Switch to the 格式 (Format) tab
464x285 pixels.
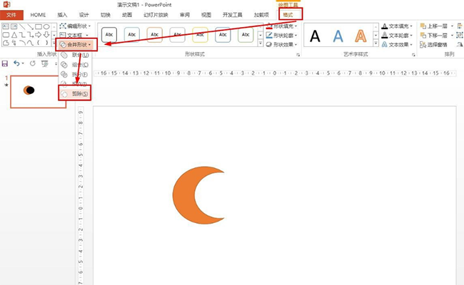(288, 14)
